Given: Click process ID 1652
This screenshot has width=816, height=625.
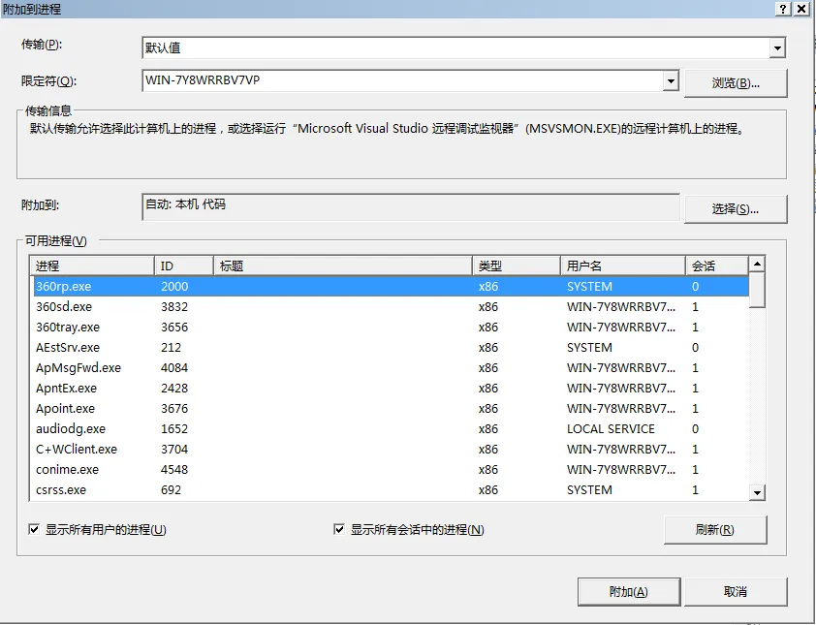Looking at the screenshot, I should (174, 428).
